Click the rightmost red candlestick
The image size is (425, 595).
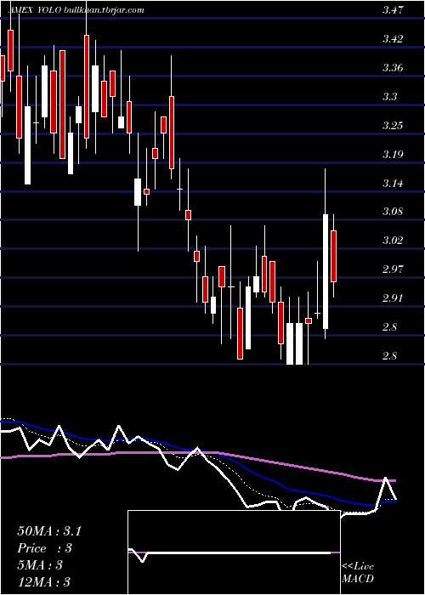[x=333, y=256]
